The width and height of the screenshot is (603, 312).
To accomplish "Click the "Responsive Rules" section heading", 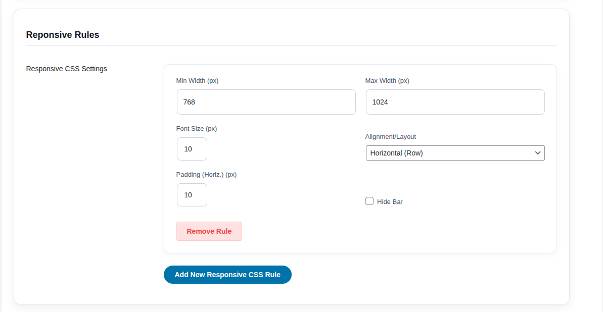I will click(63, 35).
